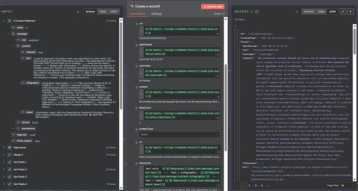Screen dimensions: 358x191
Task: Switch OUTPUT view to Schema
Action: [309, 11]
